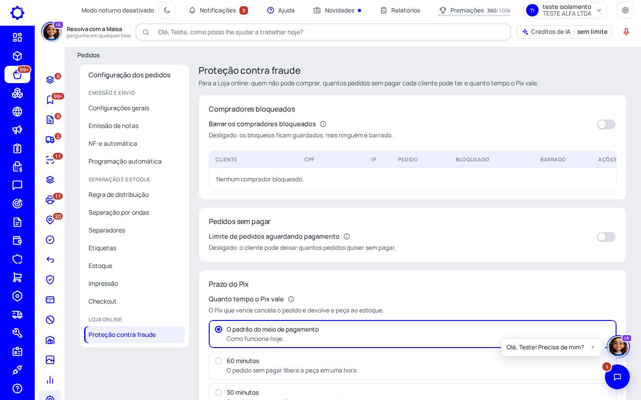Viewport: 641px width, 400px height.
Task: Select 30 minutos Pix option
Action: click(x=413, y=392)
